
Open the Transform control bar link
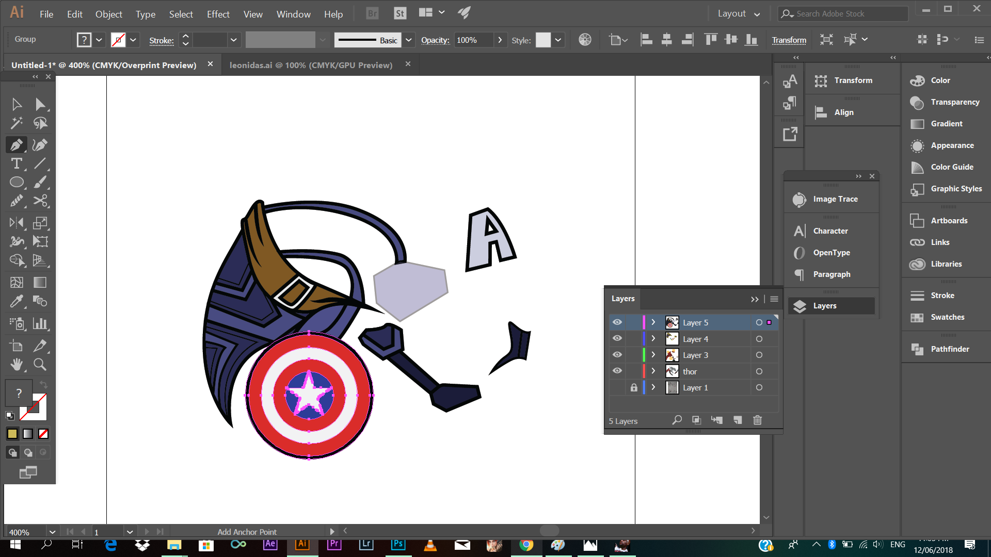pos(789,40)
